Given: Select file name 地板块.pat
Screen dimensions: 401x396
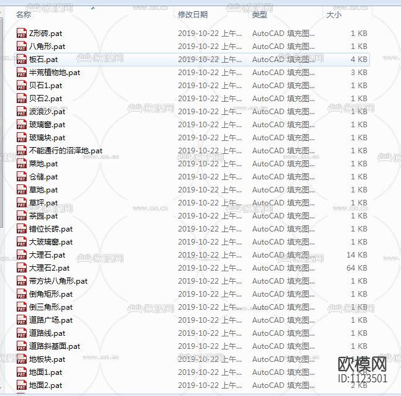Looking at the screenshot, I should 47,359.
